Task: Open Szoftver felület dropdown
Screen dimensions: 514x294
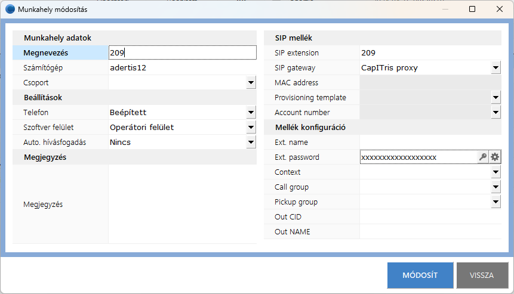Action: pyautogui.click(x=251, y=128)
